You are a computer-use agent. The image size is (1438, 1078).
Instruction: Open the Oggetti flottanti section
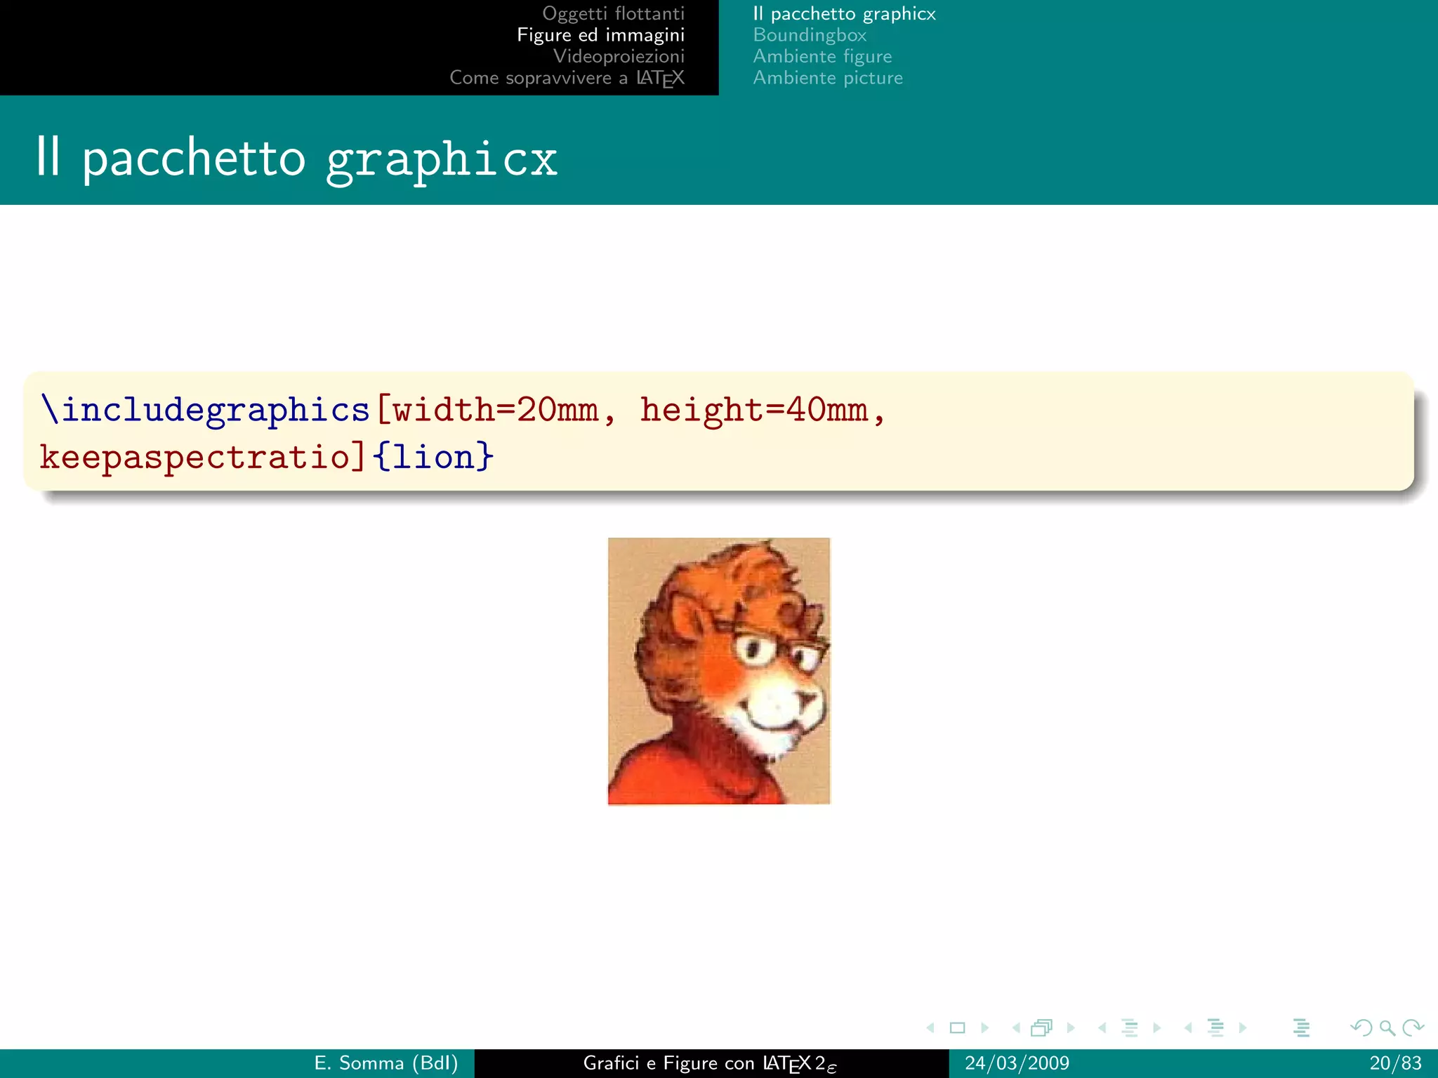(613, 13)
